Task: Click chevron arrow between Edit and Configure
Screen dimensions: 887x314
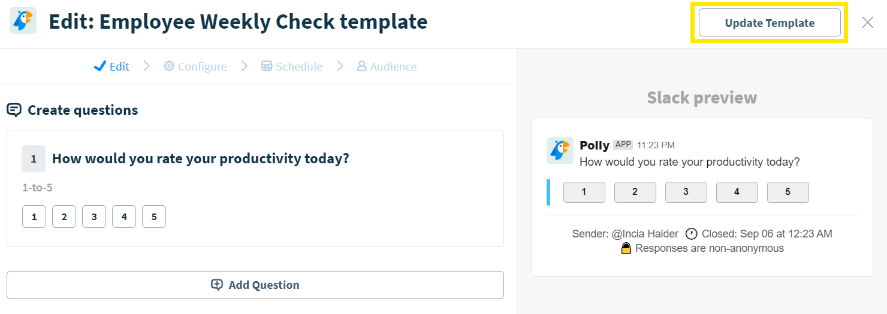Action: pyautogui.click(x=146, y=66)
